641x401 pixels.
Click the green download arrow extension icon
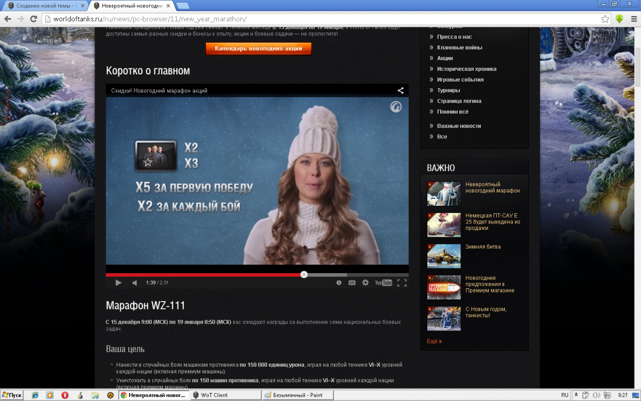(619, 19)
